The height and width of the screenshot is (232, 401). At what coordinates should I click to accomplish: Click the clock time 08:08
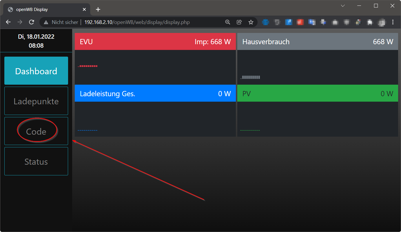click(36, 45)
